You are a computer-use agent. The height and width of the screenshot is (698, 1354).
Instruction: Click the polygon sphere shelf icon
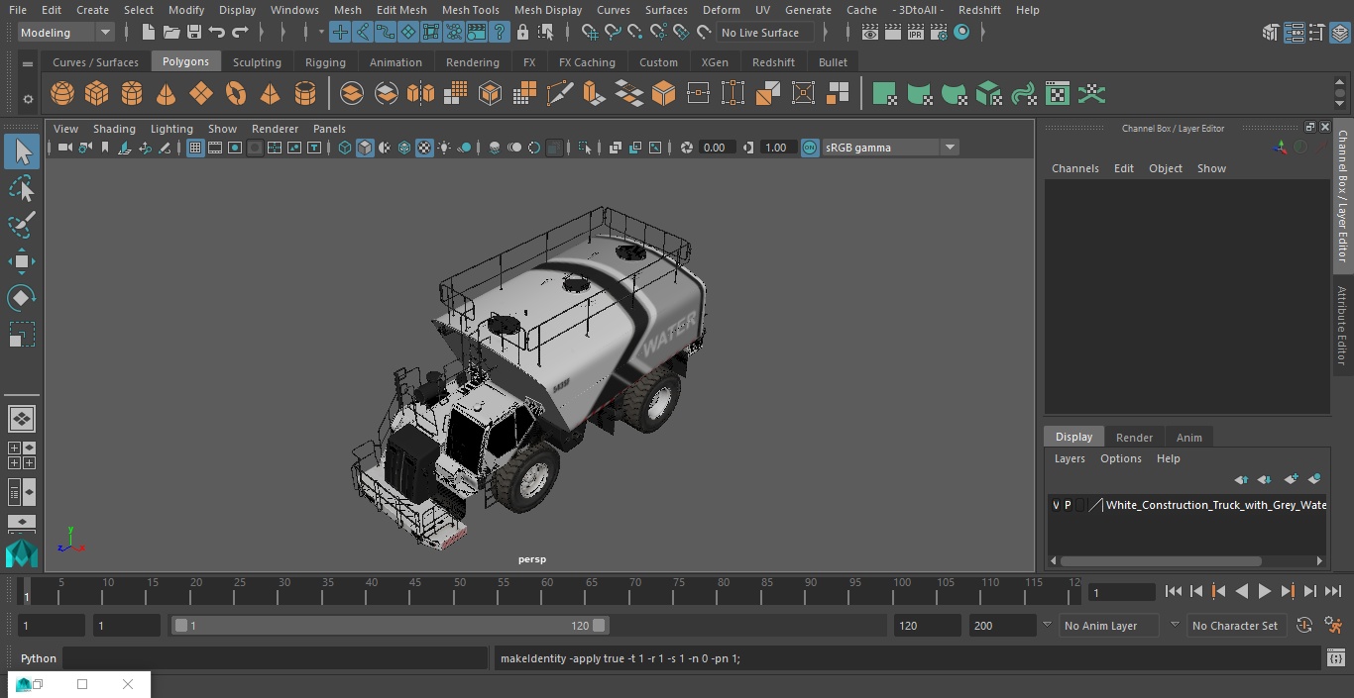click(x=62, y=94)
